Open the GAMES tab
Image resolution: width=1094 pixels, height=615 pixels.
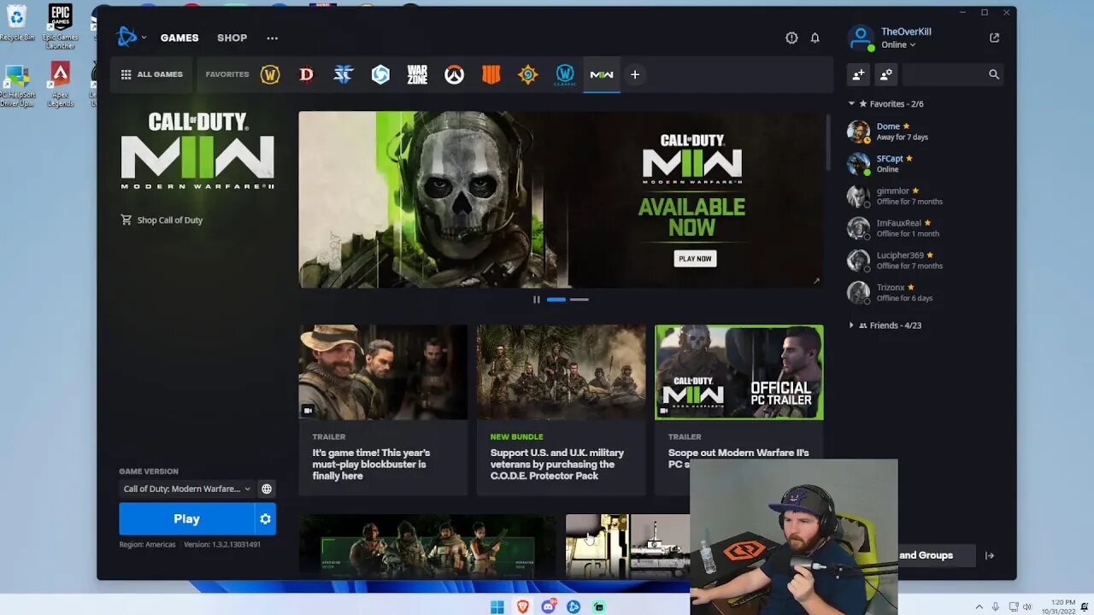pyautogui.click(x=179, y=38)
